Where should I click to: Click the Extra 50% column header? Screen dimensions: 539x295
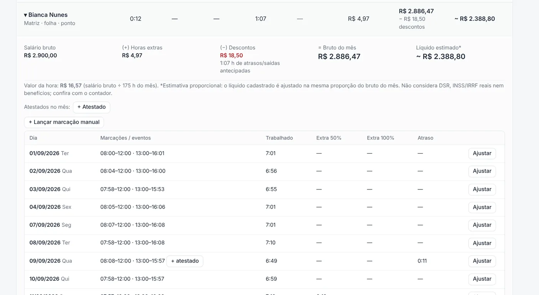point(329,138)
